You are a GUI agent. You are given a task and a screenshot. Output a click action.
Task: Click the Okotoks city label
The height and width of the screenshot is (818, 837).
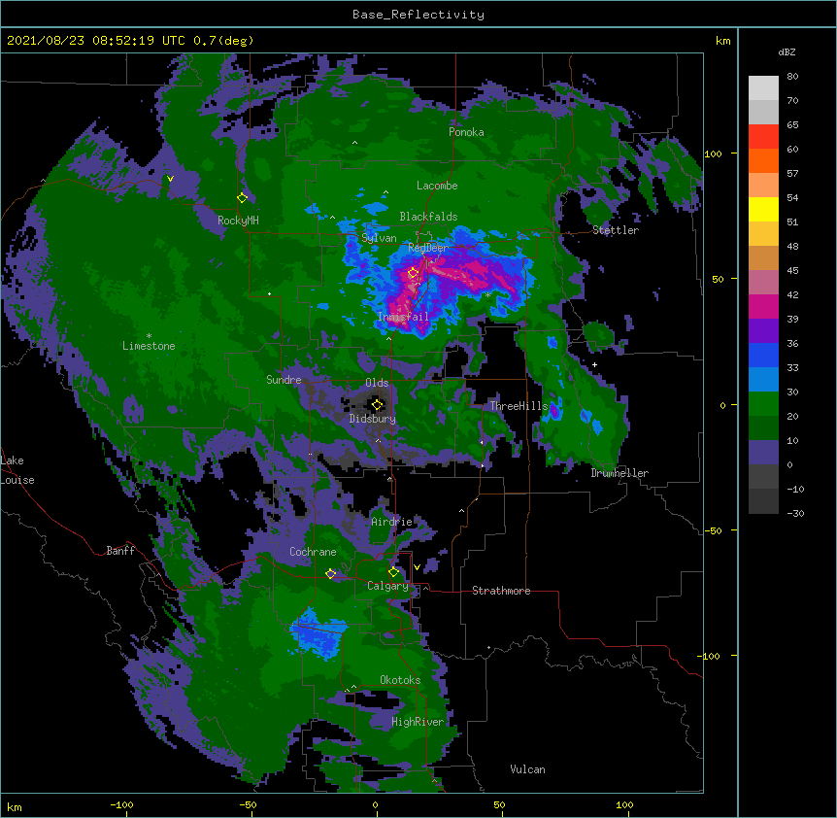coord(400,680)
